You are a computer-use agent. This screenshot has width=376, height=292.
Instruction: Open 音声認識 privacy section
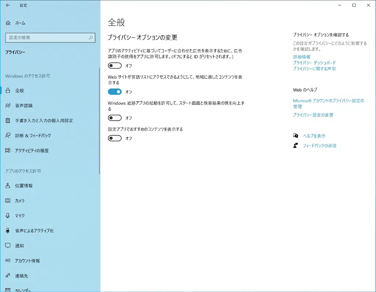[x=24, y=105]
